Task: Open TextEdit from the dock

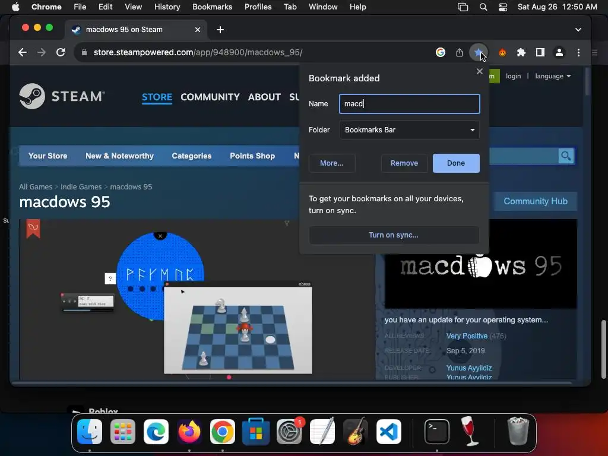Action: click(322, 431)
